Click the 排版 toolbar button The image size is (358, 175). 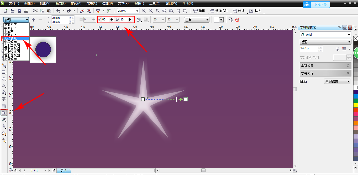(x=199, y=11)
